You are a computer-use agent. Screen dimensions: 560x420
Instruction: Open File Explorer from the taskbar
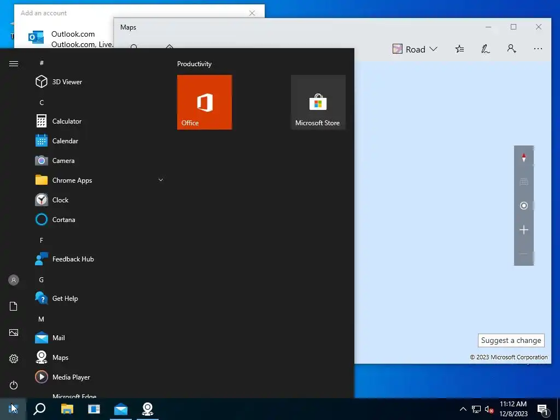click(x=67, y=409)
